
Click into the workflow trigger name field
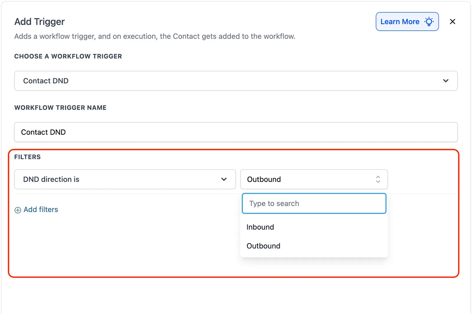pos(236,132)
